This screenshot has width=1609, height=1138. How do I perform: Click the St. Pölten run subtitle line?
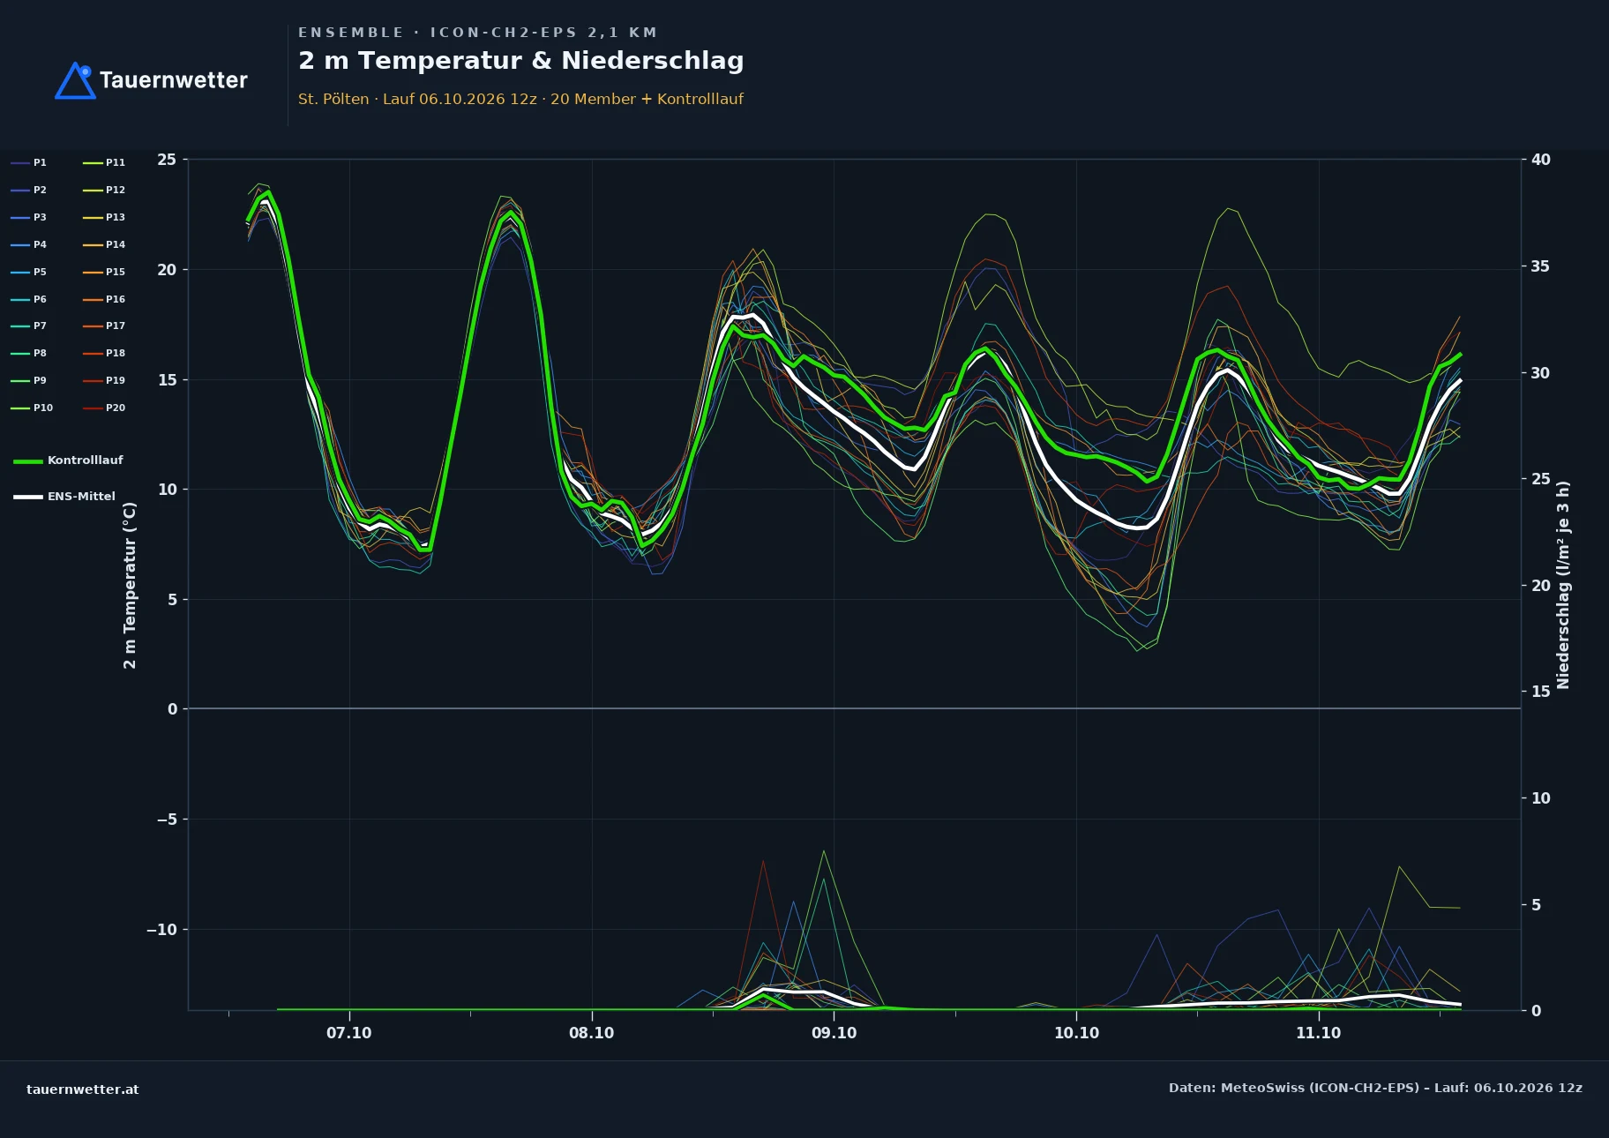pos(520,99)
